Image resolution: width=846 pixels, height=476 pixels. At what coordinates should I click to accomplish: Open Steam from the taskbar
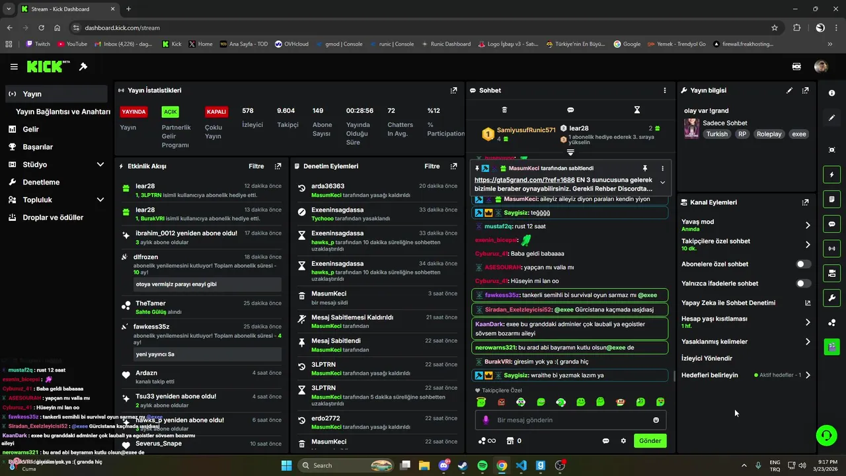click(463, 465)
